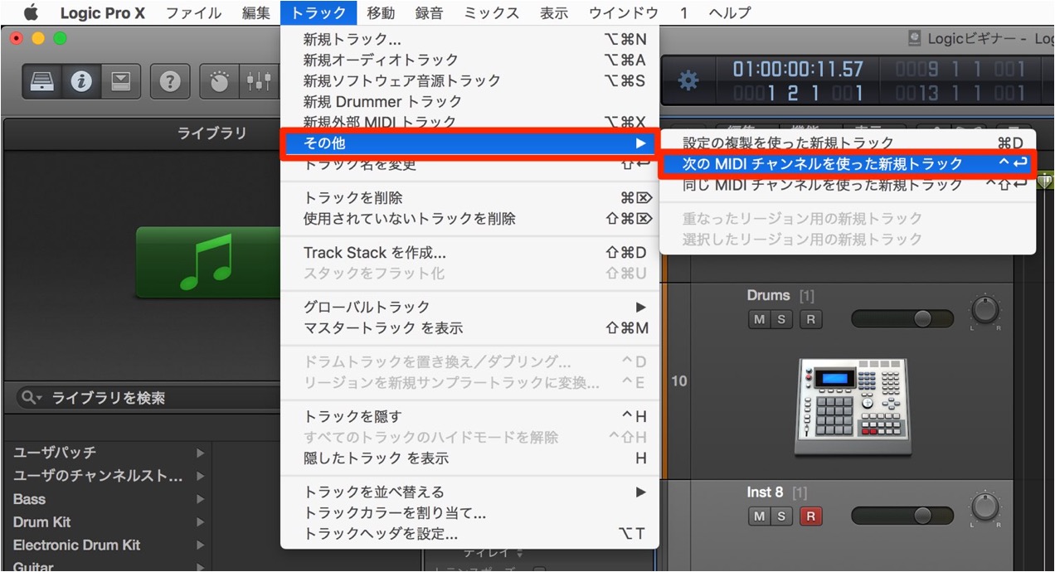This screenshot has width=1055, height=572.
Task: Click the library search magnifier icon
Action: pyautogui.click(x=32, y=398)
